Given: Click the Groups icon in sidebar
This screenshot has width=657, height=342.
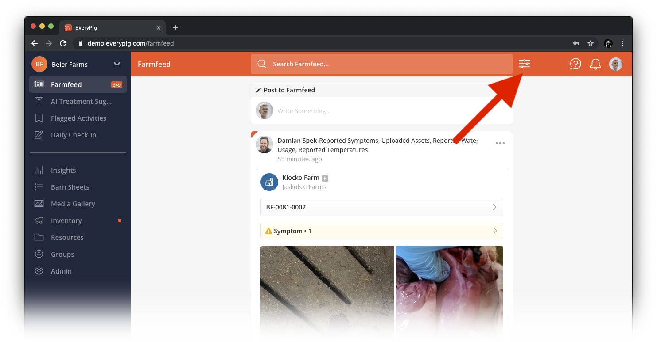Looking at the screenshot, I should [39, 254].
